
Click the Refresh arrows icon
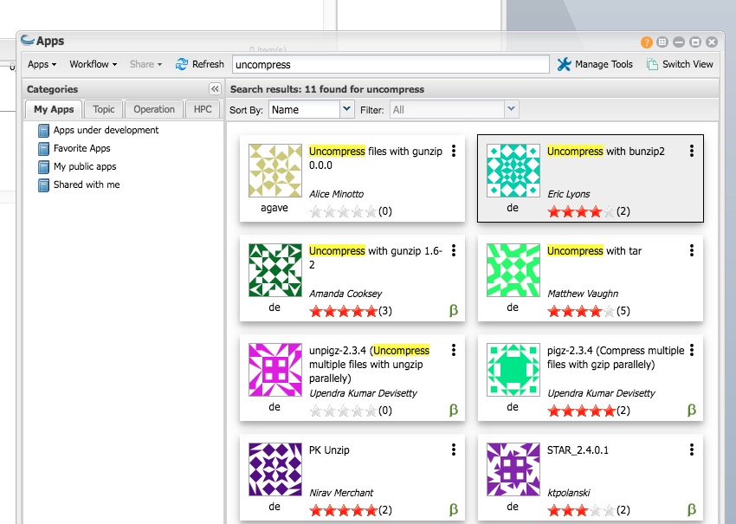182,64
